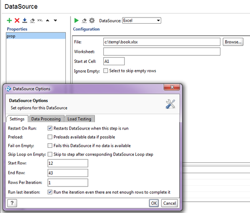Enable the Fail on Empty checkbox

pyautogui.click(x=50, y=146)
